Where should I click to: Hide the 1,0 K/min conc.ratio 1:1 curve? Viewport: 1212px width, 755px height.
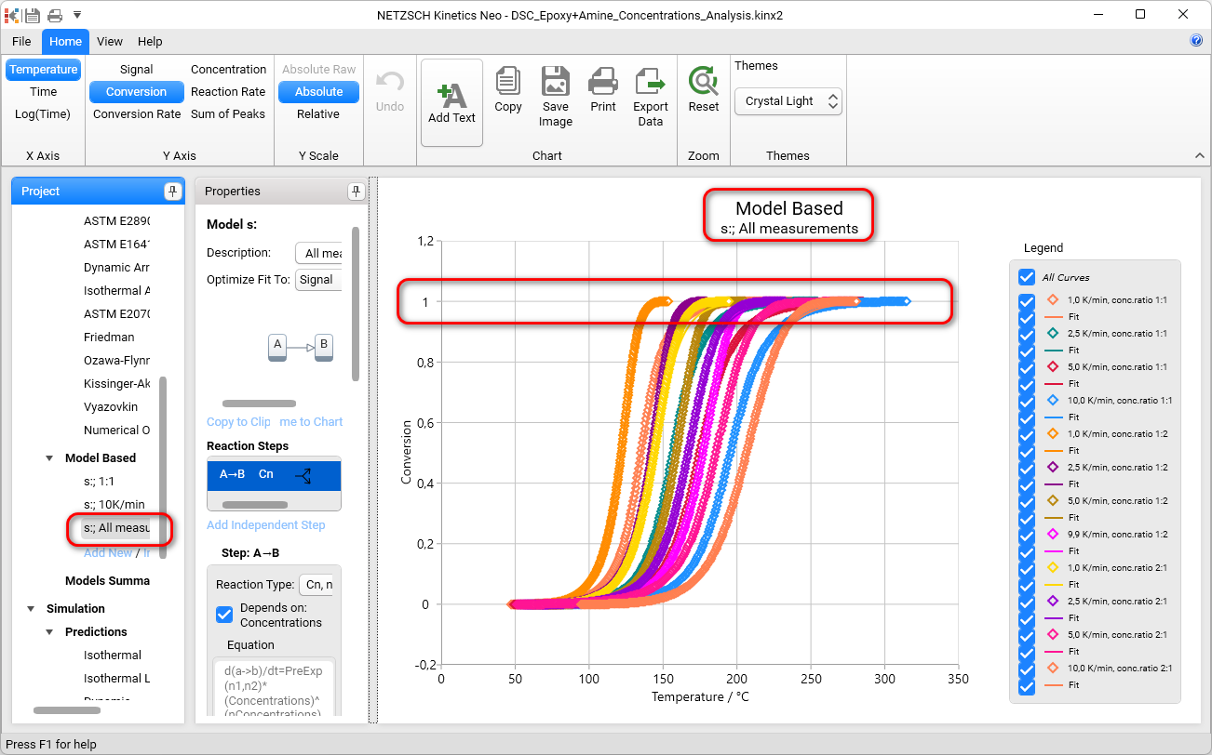[1027, 300]
